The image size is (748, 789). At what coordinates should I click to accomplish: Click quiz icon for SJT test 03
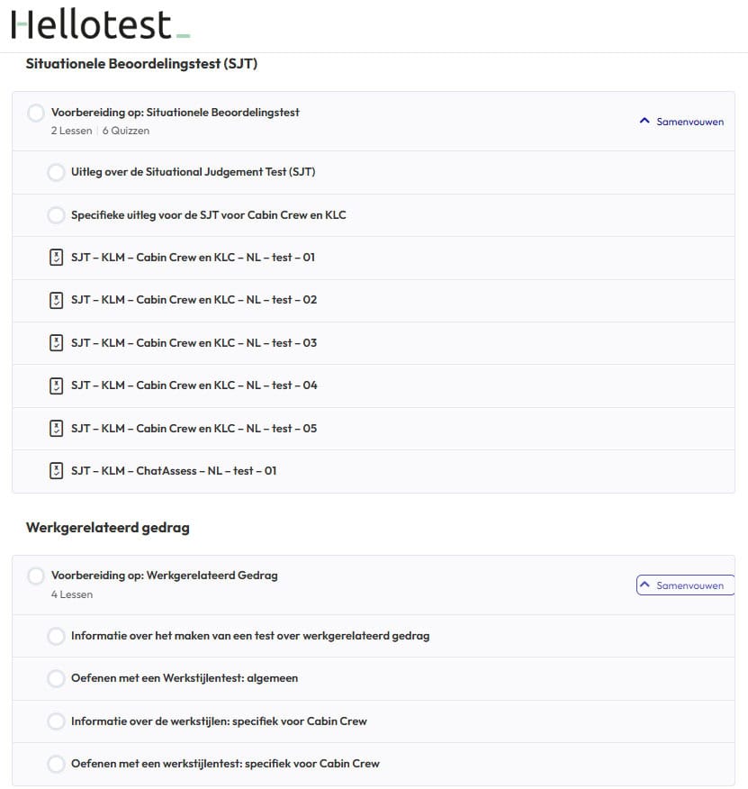56,343
